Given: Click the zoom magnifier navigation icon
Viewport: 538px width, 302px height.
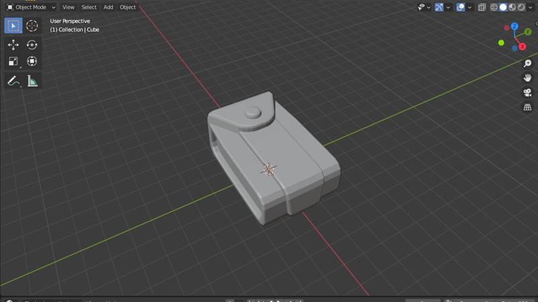Looking at the screenshot, I should [527, 63].
